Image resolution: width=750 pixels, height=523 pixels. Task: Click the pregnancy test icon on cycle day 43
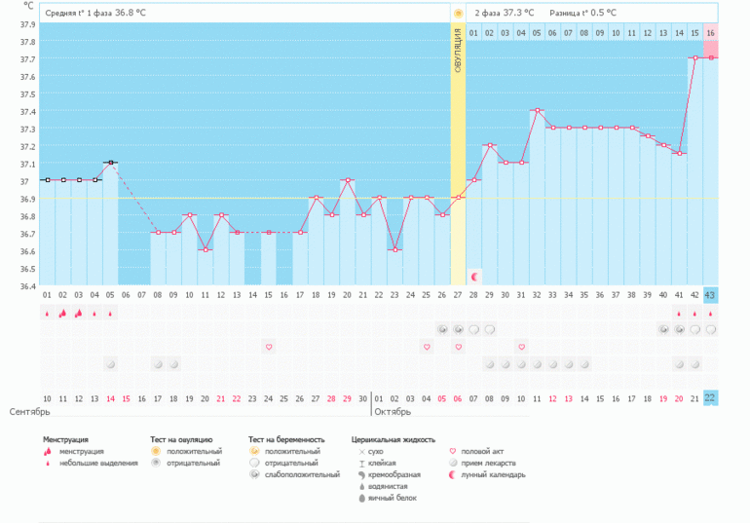711,330
